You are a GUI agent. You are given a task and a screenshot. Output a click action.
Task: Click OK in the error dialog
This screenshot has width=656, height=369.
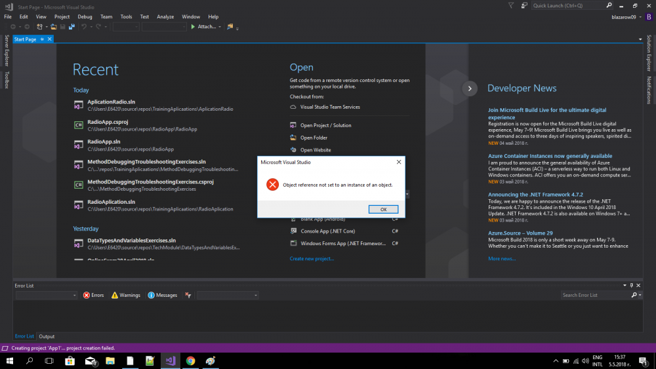point(383,209)
